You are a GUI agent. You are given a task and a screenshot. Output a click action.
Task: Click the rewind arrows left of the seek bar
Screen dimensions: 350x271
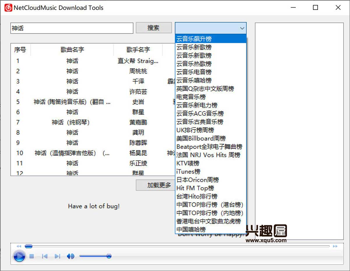tap(19, 246)
